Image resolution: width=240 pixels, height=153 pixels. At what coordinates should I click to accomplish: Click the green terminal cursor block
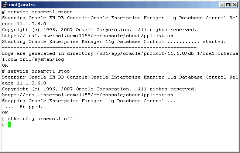[x=9, y=124]
